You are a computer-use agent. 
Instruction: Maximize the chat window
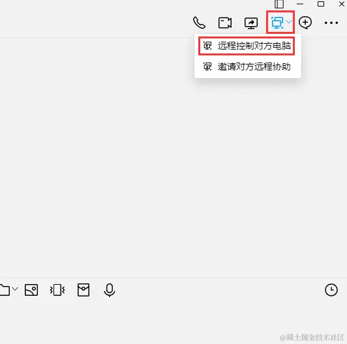click(x=321, y=4)
